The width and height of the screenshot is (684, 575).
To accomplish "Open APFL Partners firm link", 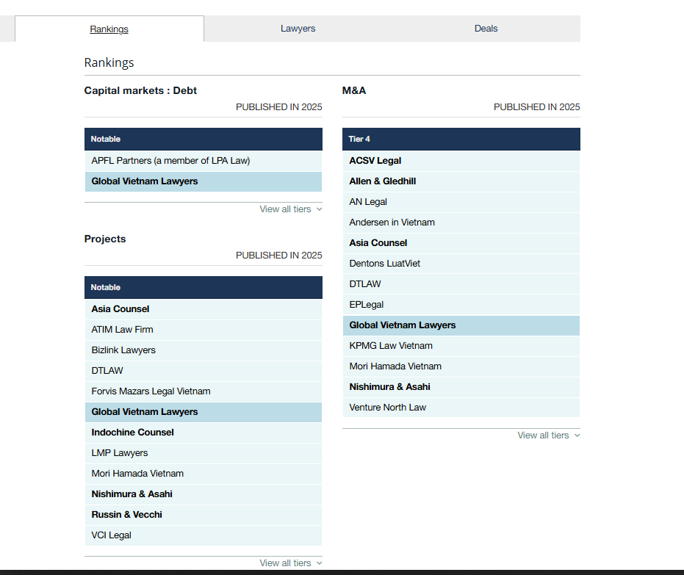I will [x=170, y=161].
